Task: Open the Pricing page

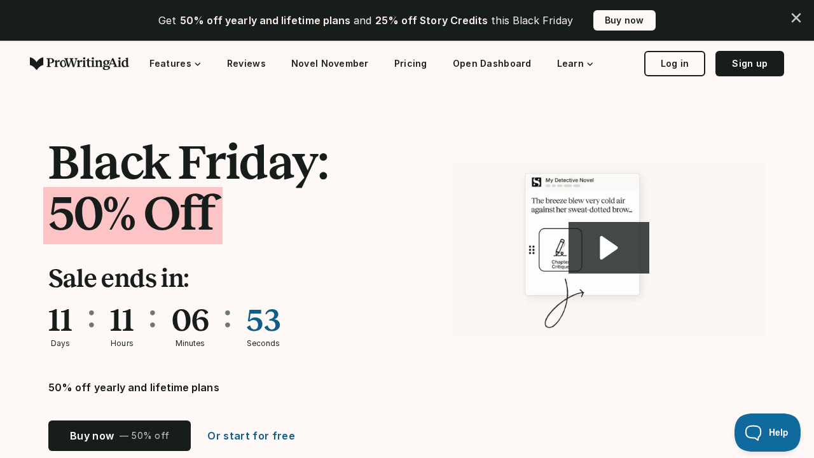Action: click(x=410, y=64)
